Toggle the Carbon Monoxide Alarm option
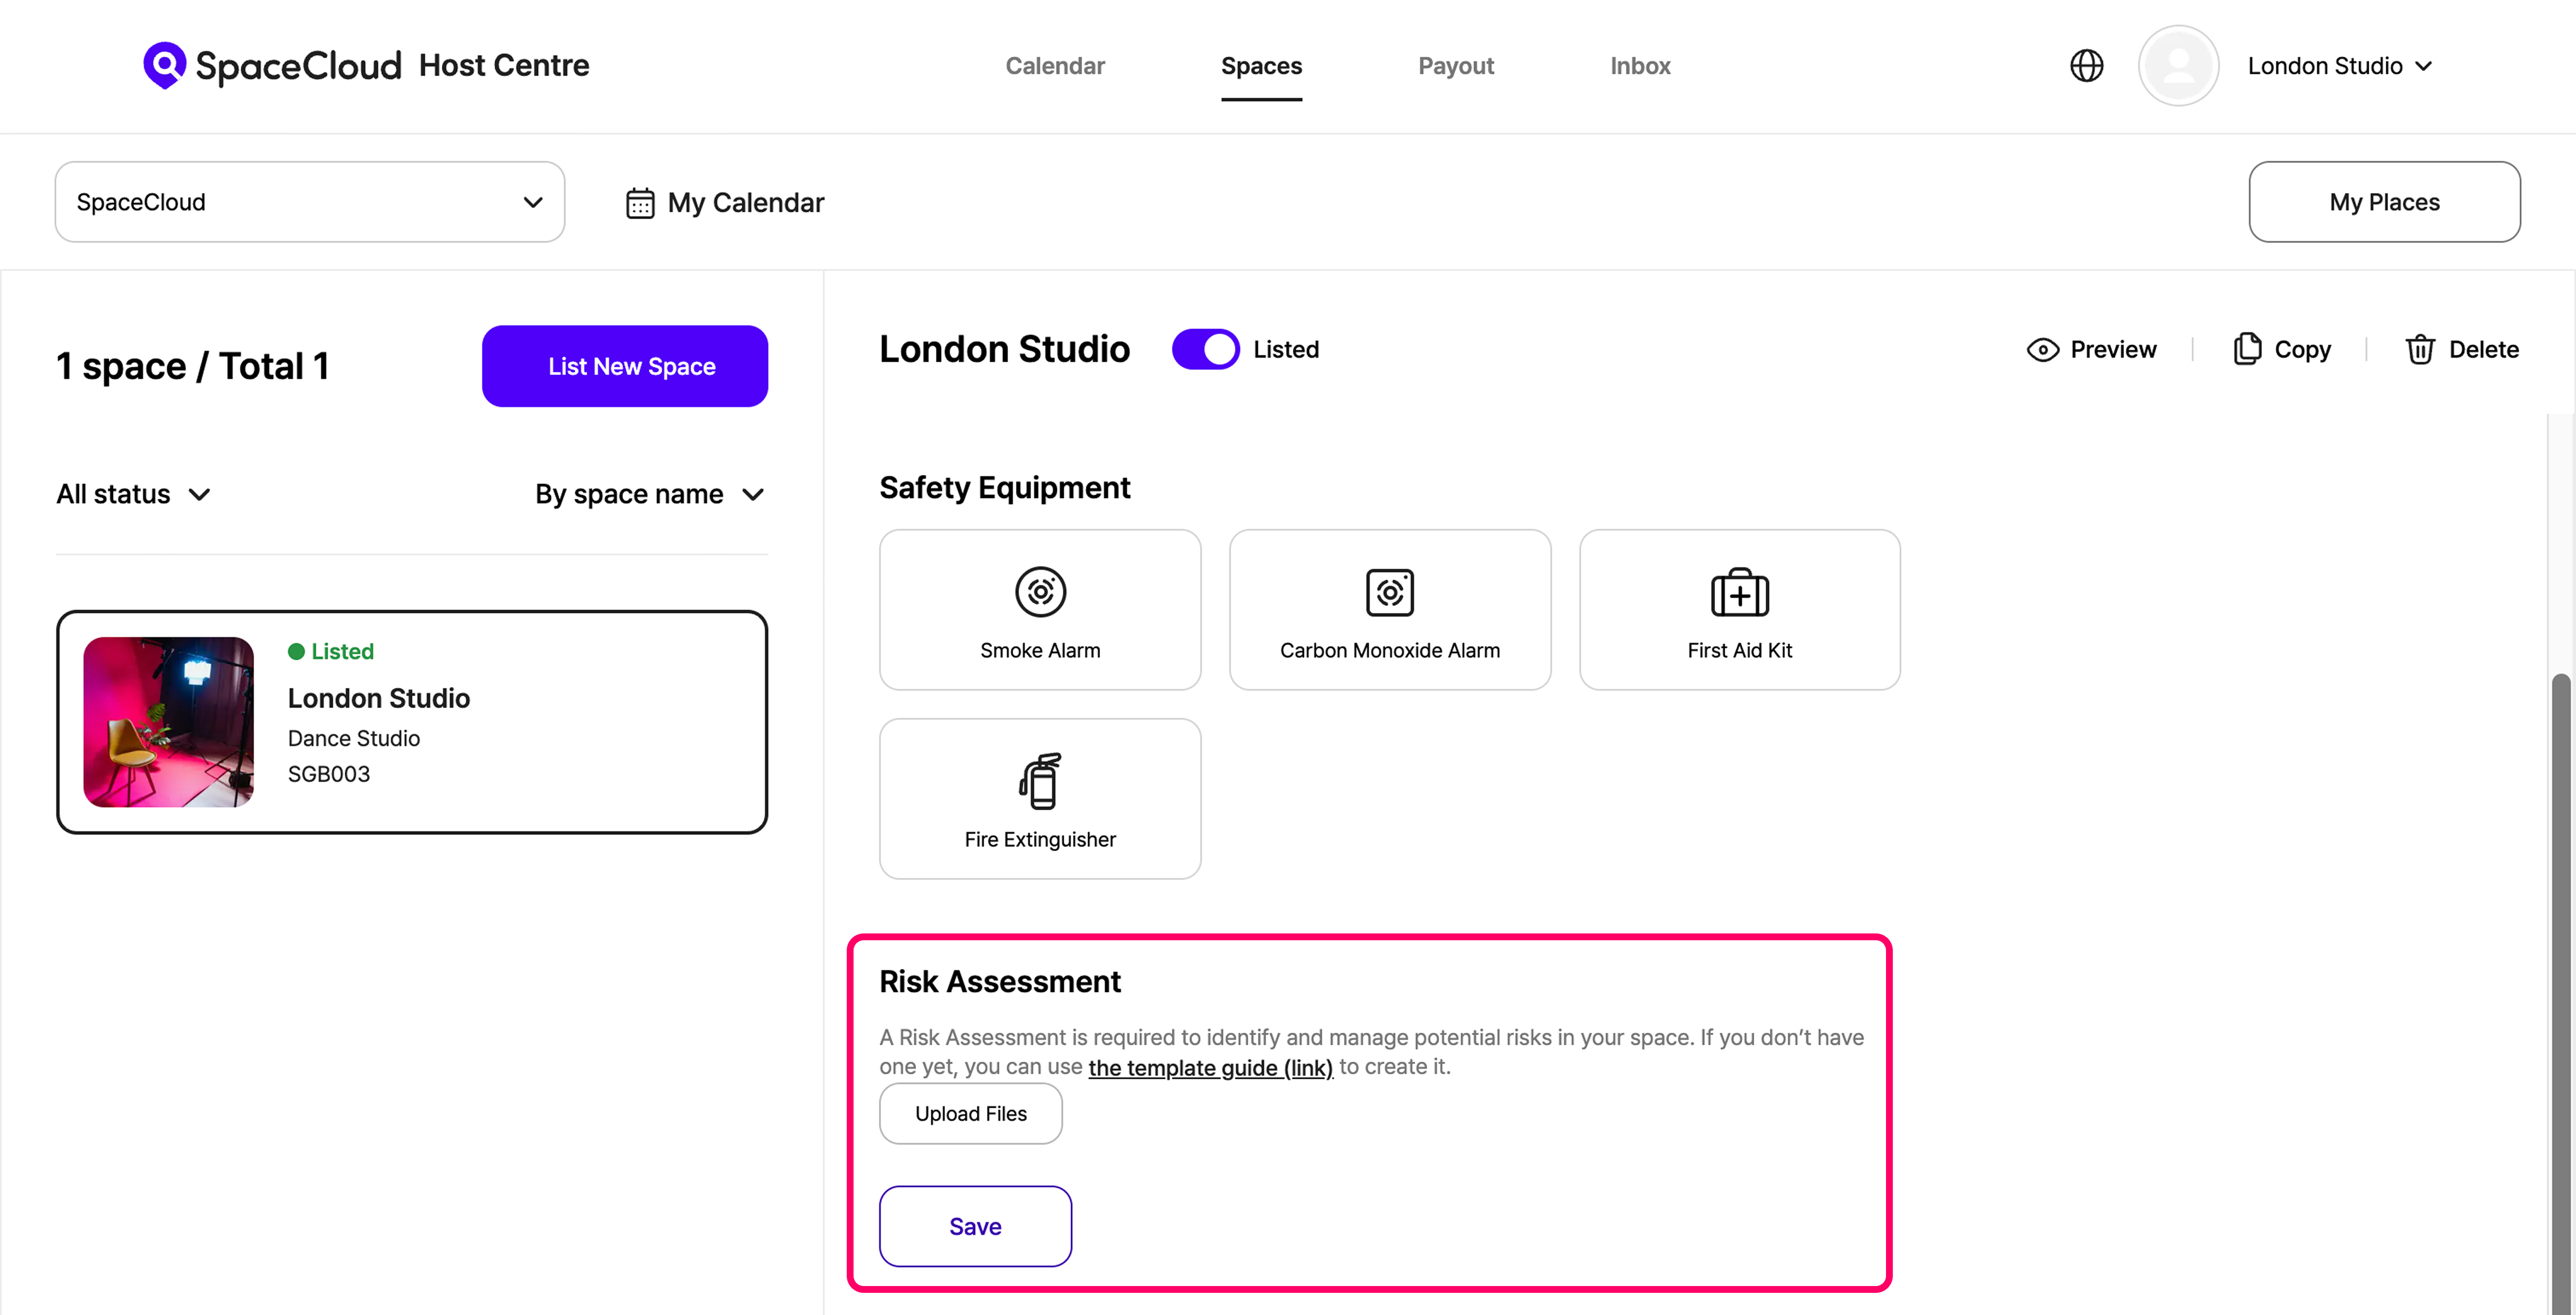Image resolution: width=2576 pixels, height=1315 pixels. click(x=1389, y=610)
